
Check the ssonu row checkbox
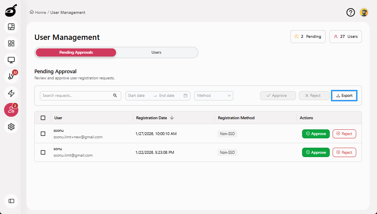click(43, 133)
